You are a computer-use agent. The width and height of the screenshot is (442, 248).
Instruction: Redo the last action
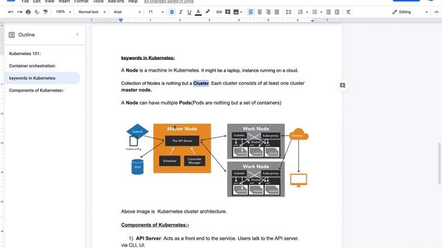tap(19, 12)
